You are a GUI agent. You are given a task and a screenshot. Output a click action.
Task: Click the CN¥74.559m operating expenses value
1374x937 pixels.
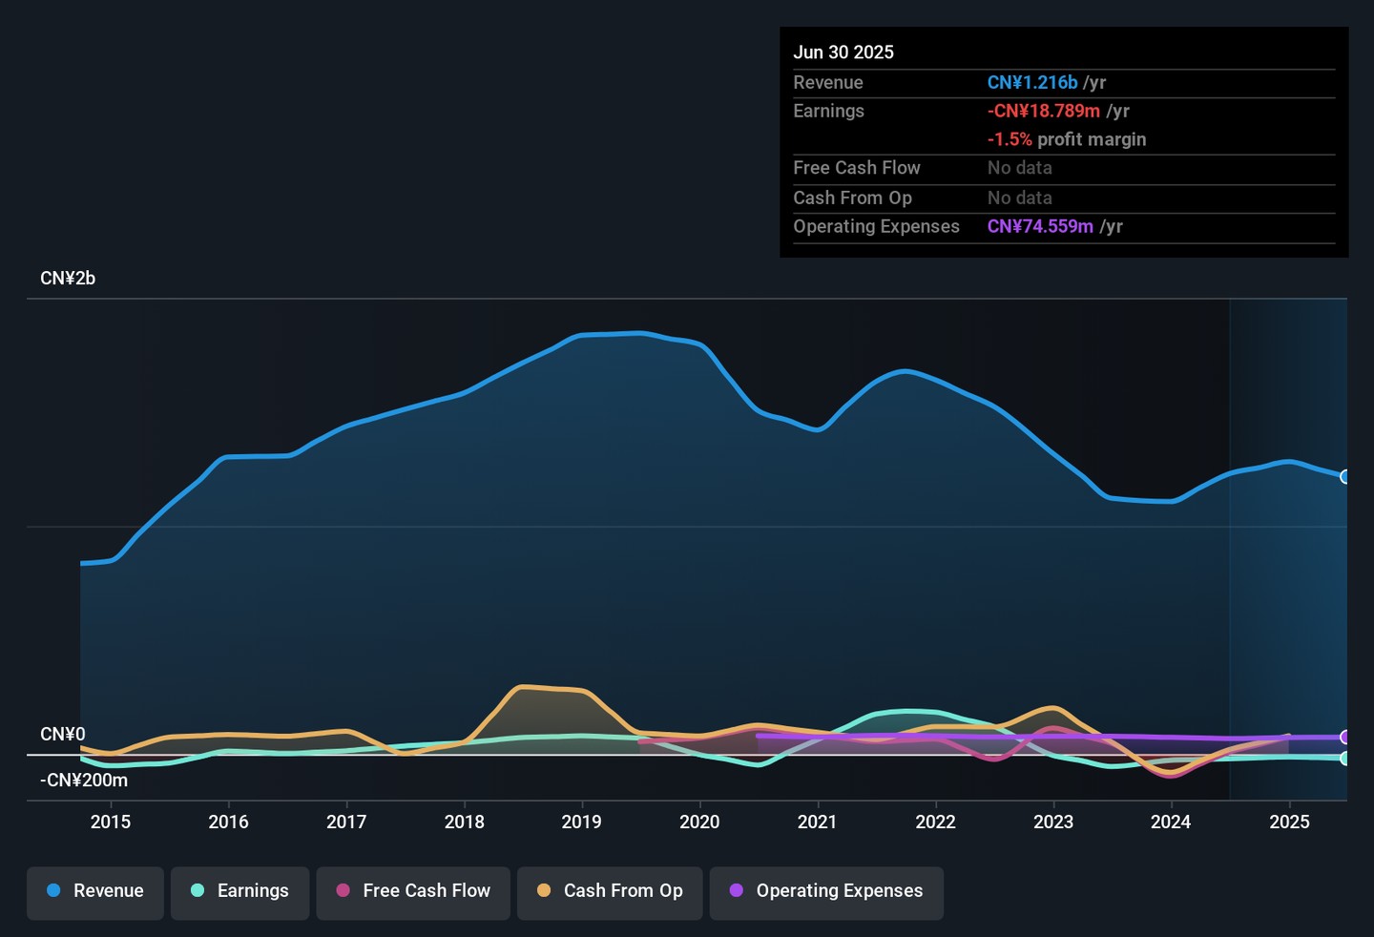1040,227
